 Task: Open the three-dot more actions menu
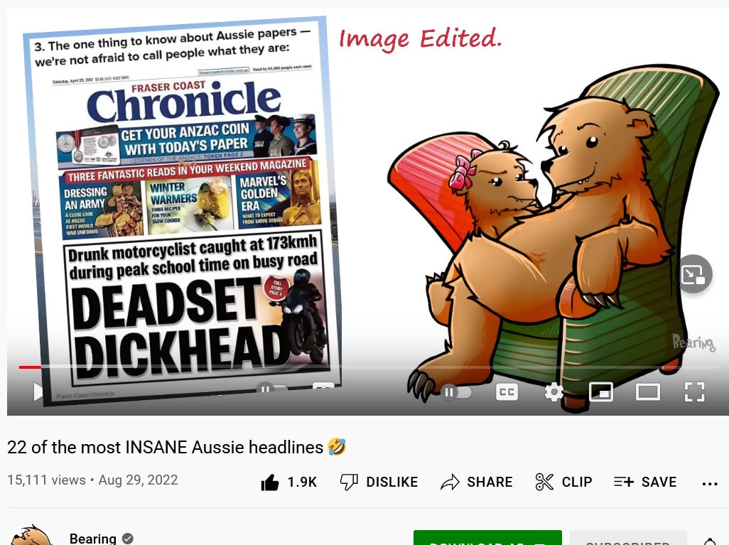click(710, 484)
